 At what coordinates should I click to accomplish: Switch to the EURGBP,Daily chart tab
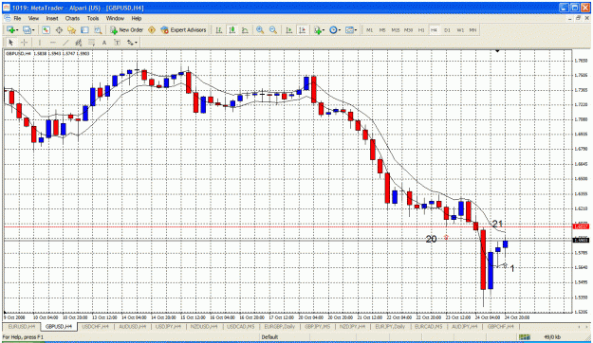tap(279, 326)
